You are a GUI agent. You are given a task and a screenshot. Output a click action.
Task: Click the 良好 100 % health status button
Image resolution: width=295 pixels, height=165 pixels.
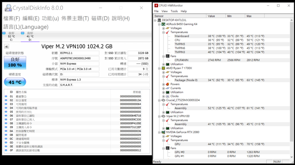point(15,63)
